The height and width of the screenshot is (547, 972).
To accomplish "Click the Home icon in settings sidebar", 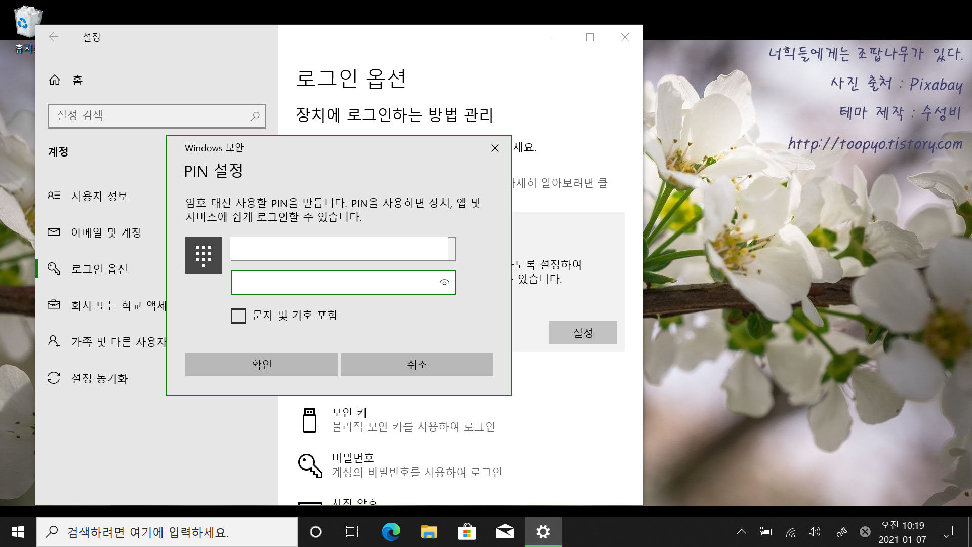I will tap(55, 80).
